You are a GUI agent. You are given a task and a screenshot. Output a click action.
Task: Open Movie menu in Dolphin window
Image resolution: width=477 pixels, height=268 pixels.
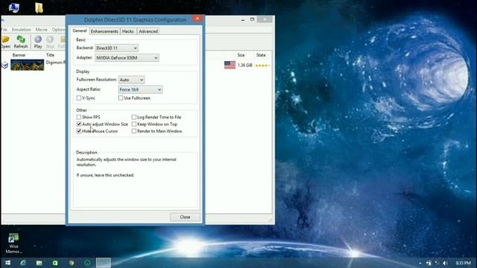pyautogui.click(x=42, y=30)
